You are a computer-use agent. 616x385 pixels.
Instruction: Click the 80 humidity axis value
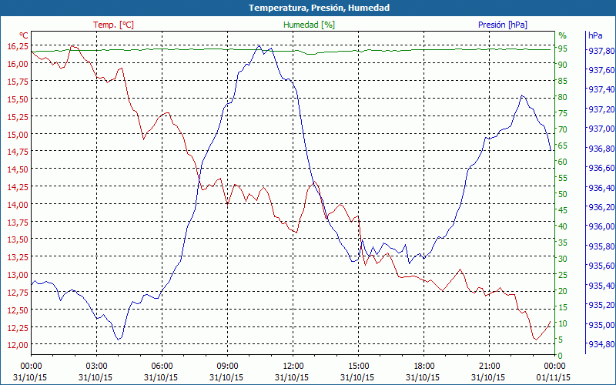pyautogui.click(x=563, y=97)
